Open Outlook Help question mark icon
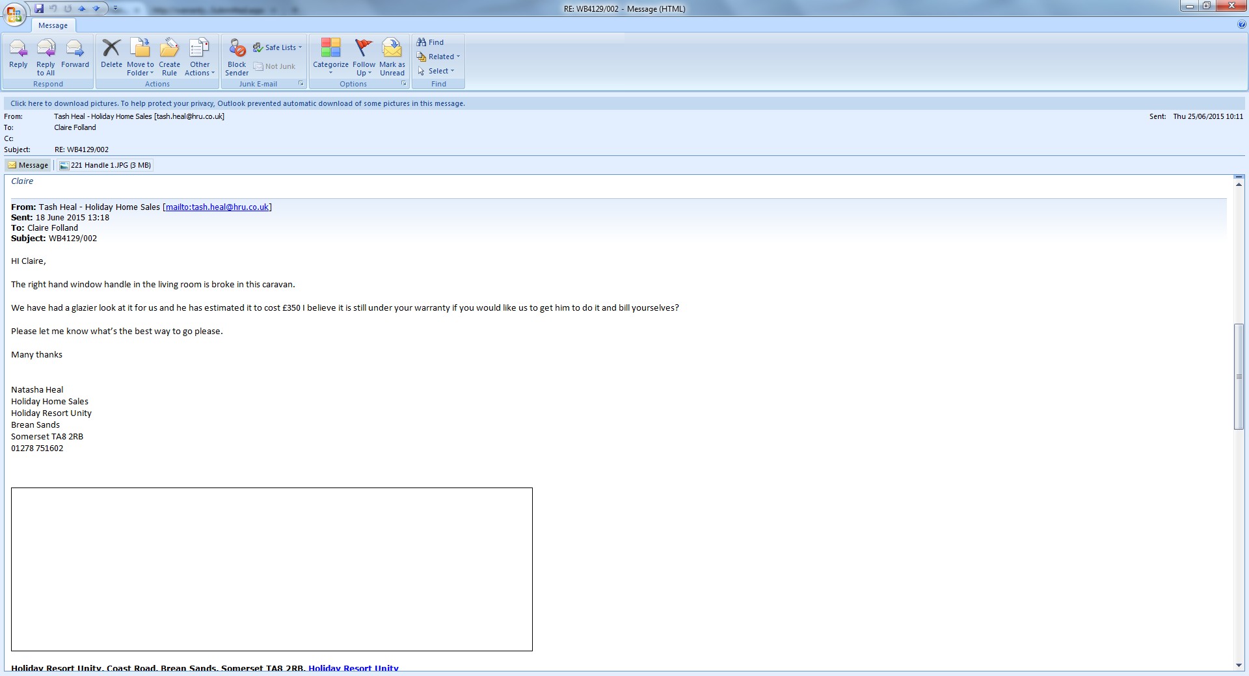This screenshot has width=1249, height=676. coord(1242,25)
